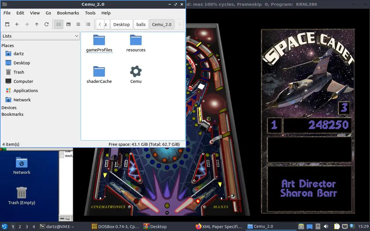Click the 15:29 taskbar clock
The image size is (370, 231).
(363, 227)
